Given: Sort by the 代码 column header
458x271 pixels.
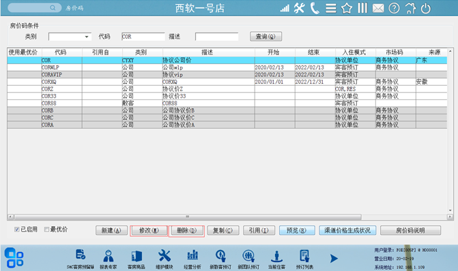Looking at the screenshot, I should (61, 52).
